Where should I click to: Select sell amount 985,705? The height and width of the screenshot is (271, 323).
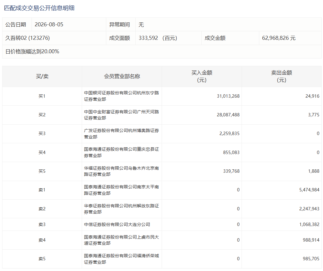[311, 259]
